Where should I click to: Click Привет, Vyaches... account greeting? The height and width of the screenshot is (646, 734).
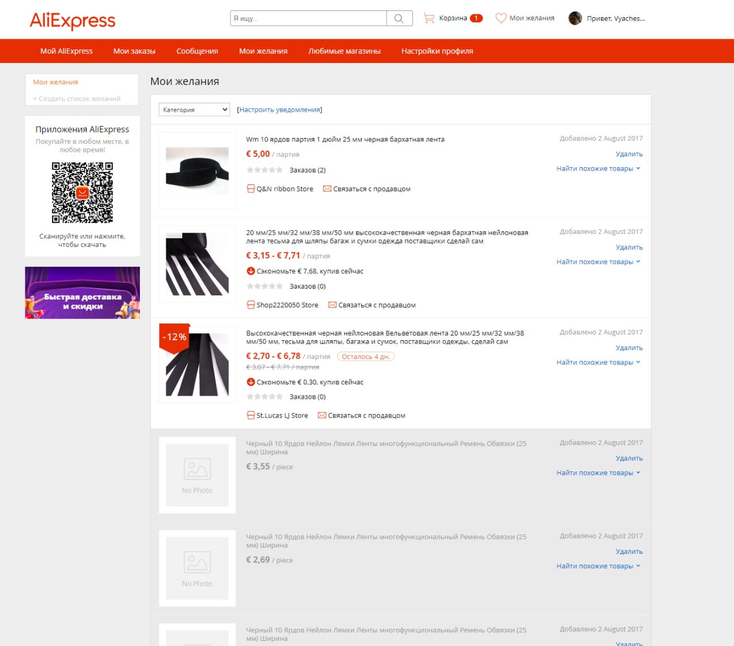click(x=616, y=18)
